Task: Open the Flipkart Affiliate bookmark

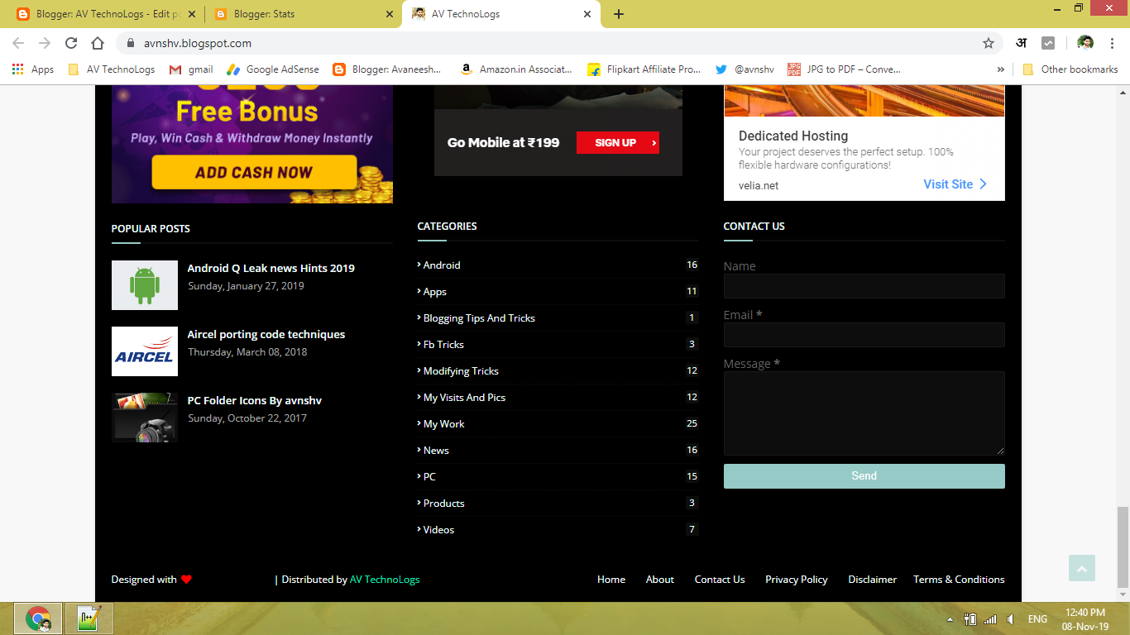Action: tap(644, 69)
